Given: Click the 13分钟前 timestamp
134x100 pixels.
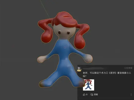Looking at the screenshot, I should (x=128, y=68).
